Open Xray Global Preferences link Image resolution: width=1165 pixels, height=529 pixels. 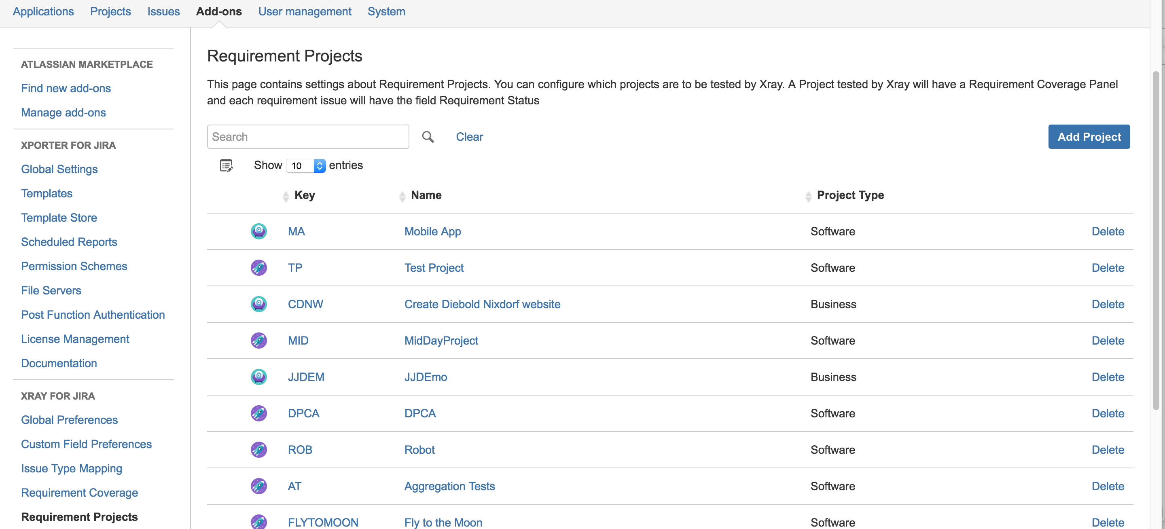tap(69, 419)
